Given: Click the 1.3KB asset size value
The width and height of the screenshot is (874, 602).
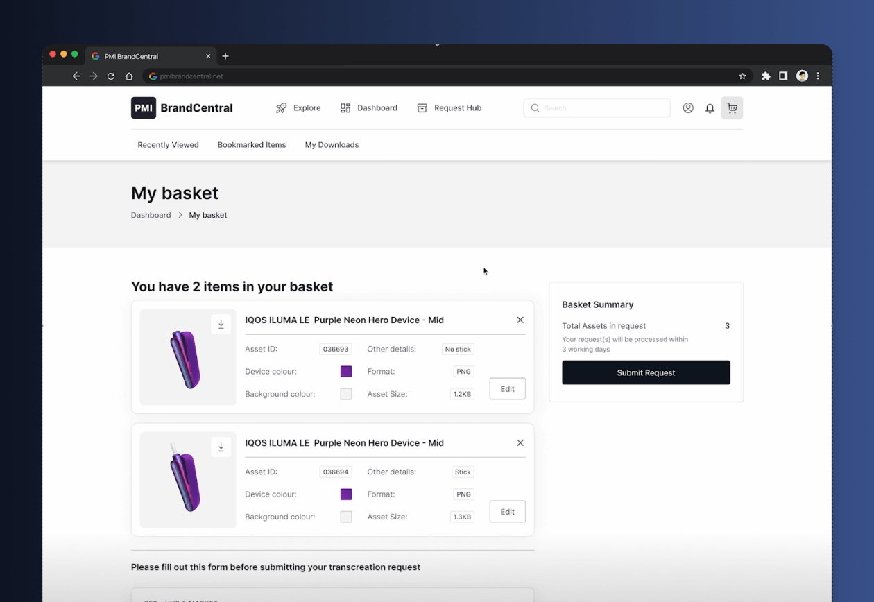Looking at the screenshot, I should pyautogui.click(x=462, y=517).
